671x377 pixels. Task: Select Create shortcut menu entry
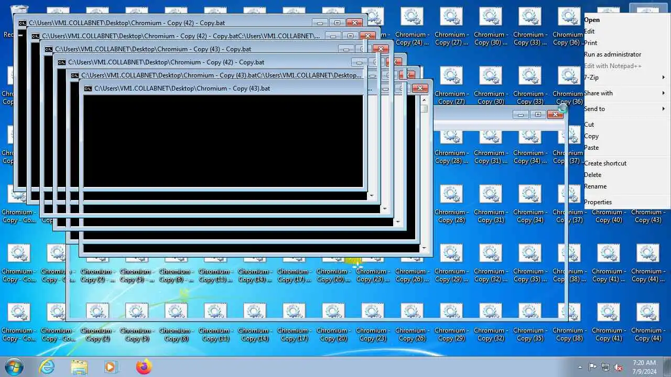pyautogui.click(x=626, y=163)
